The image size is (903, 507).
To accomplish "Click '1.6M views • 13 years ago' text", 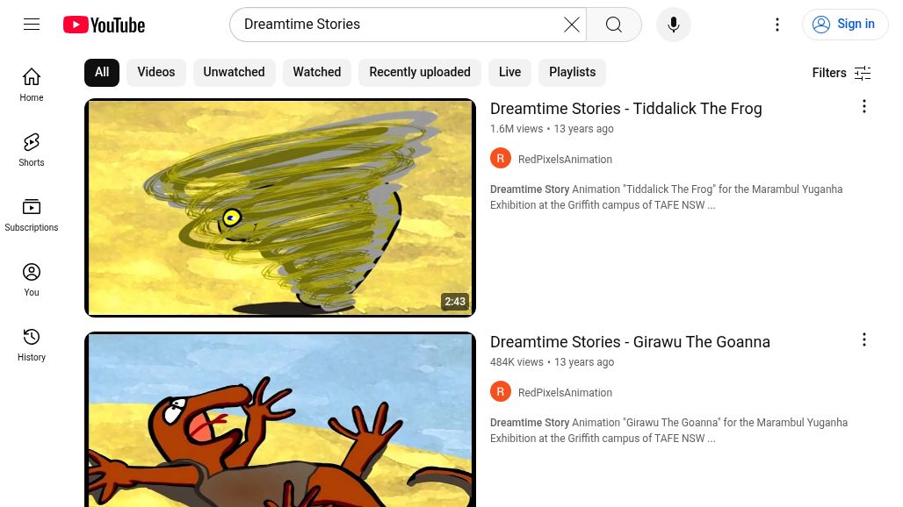I will coord(552,129).
